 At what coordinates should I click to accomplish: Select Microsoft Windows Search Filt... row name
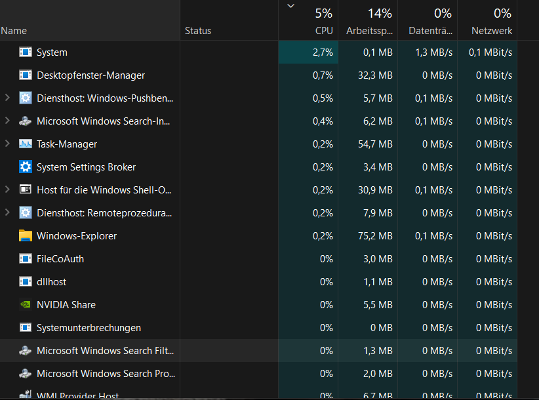click(x=105, y=351)
